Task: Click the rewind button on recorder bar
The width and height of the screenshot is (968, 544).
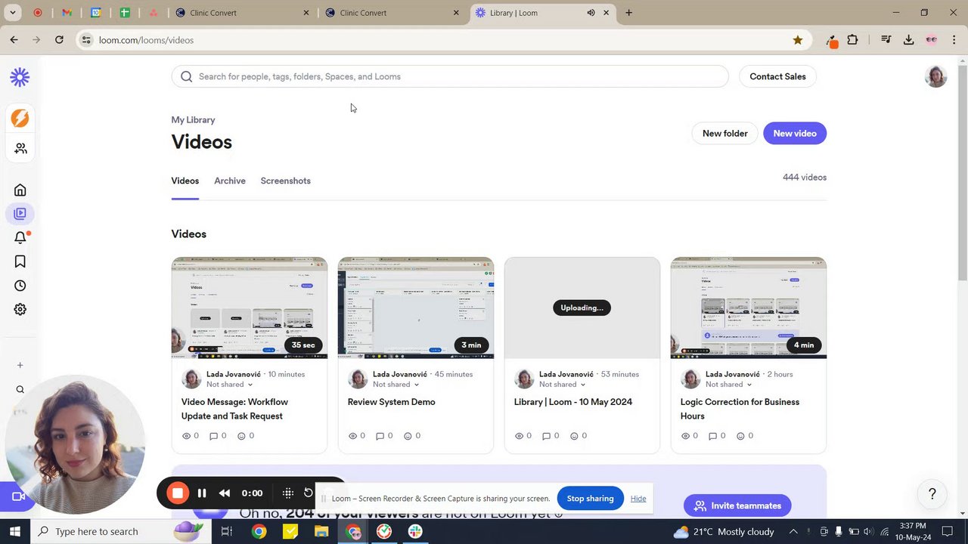Action: coord(225,493)
